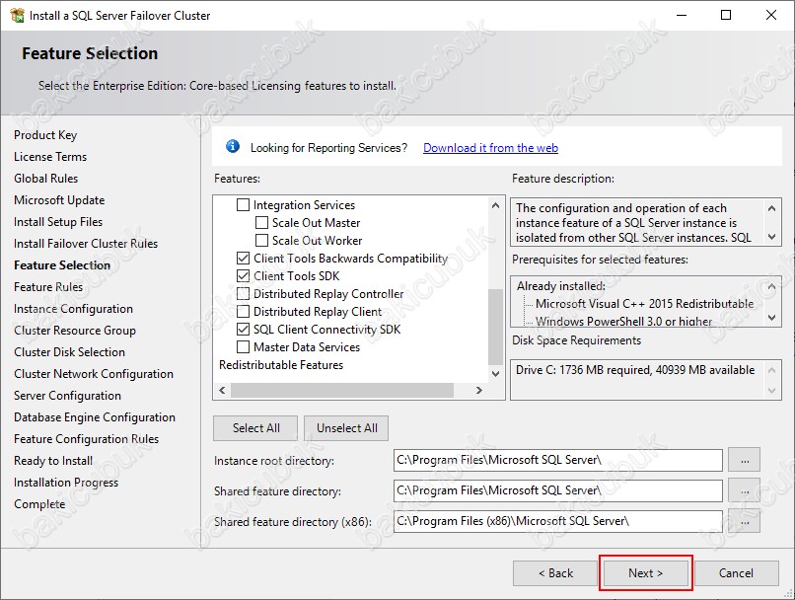Uncheck the Client Tools SDK checkbox

[244, 276]
